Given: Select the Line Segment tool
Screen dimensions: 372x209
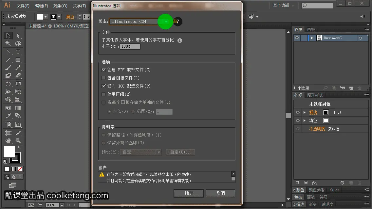Looking at the screenshot, I should tap(8, 60).
